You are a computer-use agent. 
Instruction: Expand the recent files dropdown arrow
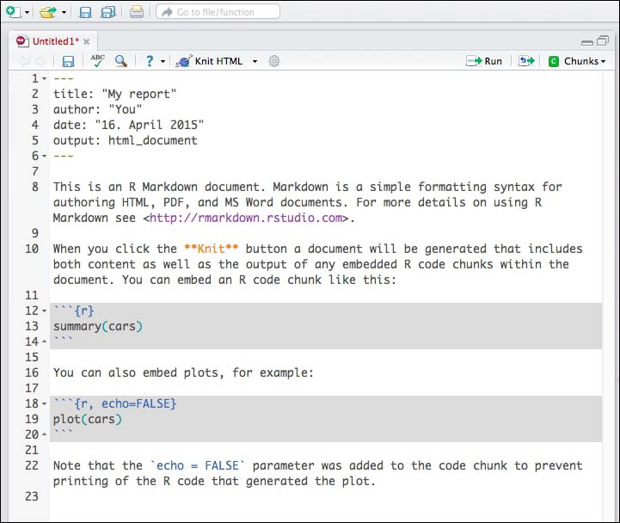pos(64,13)
